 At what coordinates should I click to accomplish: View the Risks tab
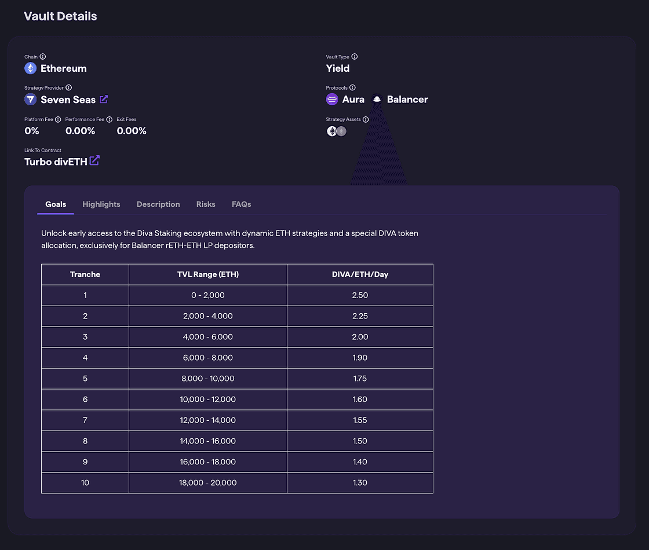206,204
